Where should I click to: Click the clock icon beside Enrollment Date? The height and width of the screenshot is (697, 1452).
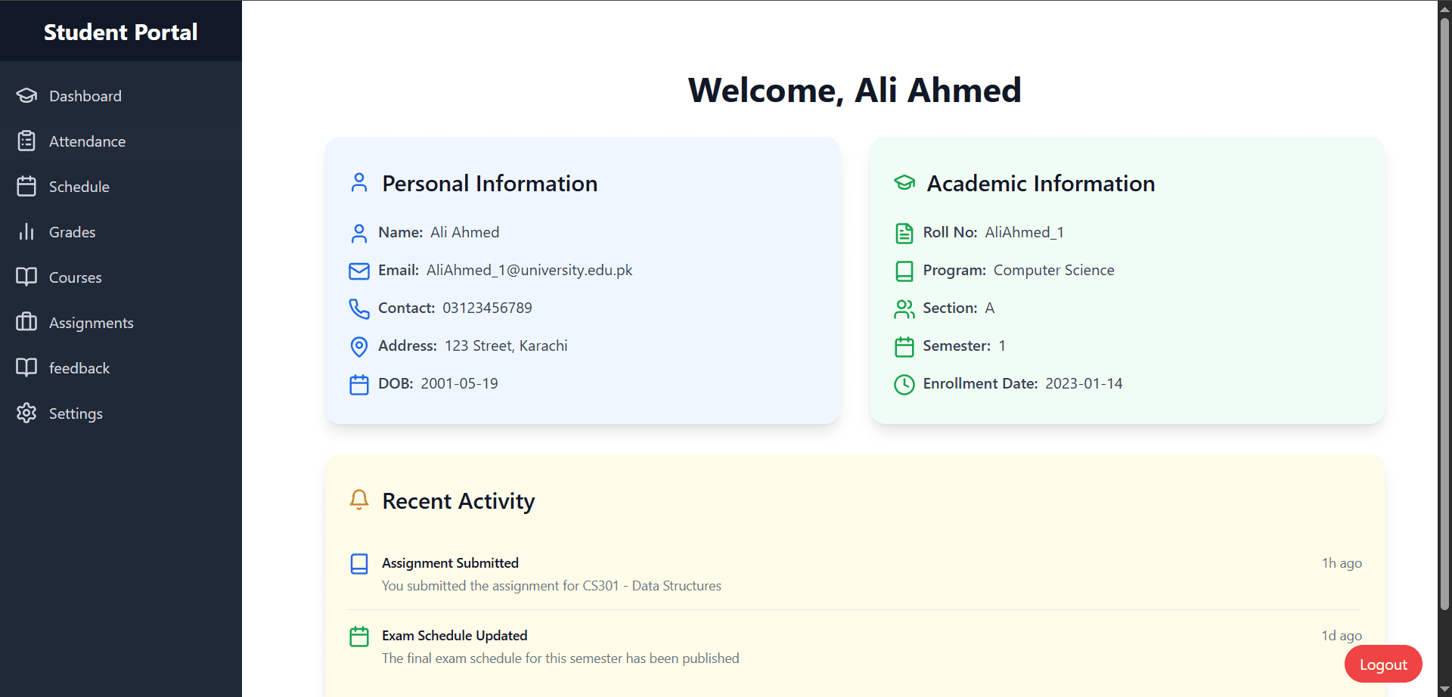pyautogui.click(x=904, y=384)
